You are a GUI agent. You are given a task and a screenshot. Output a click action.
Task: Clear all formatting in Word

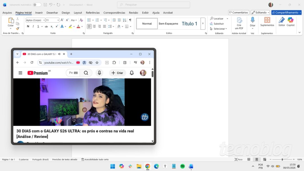click(81, 20)
